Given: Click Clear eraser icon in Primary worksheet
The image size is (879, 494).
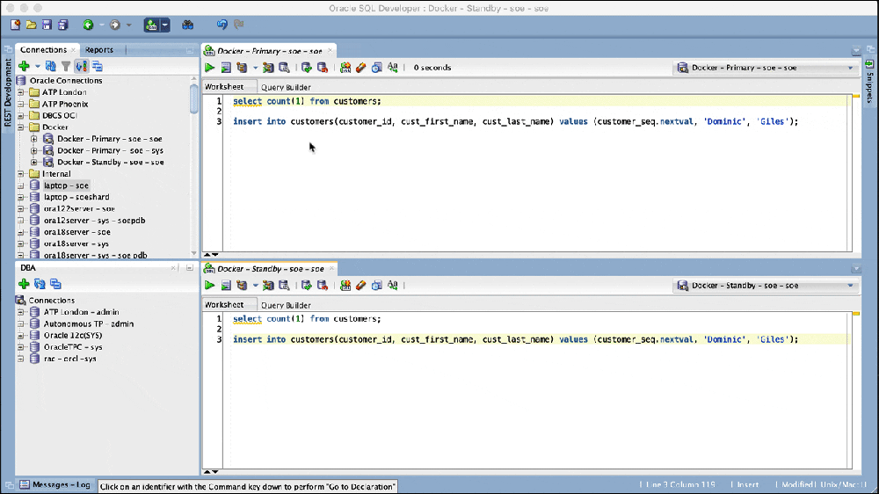Looking at the screenshot, I should coord(361,68).
